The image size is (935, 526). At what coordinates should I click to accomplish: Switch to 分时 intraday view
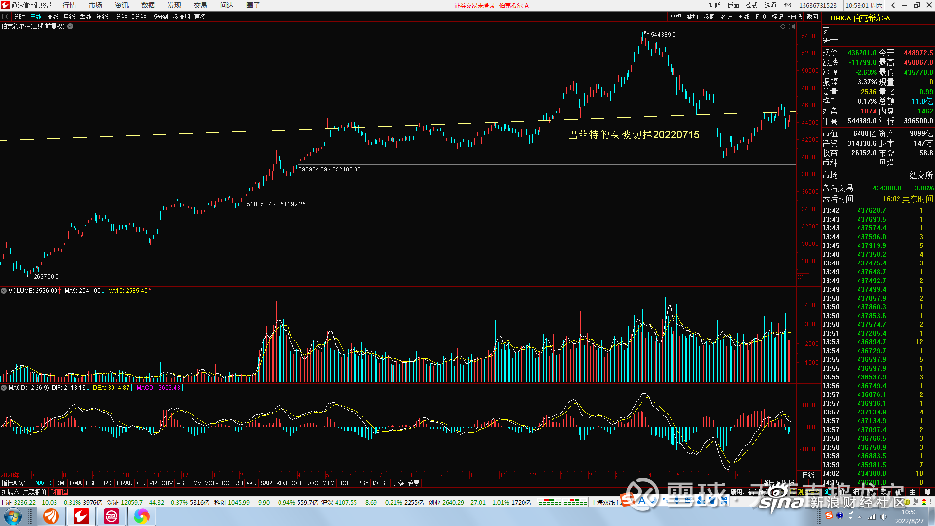(x=19, y=17)
